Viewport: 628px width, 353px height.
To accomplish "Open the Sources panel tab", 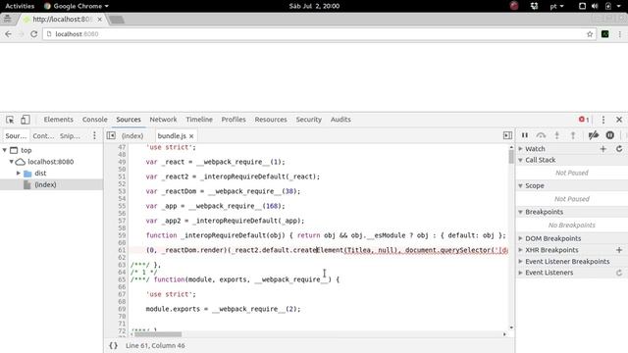I will pyautogui.click(x=129, y=120).
